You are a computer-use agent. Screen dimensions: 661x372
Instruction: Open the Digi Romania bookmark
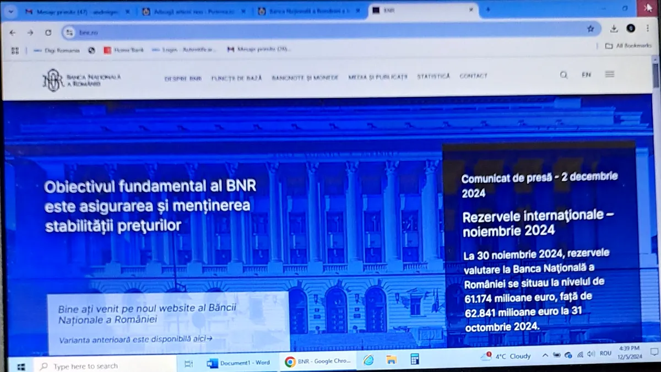click(57, 50)
